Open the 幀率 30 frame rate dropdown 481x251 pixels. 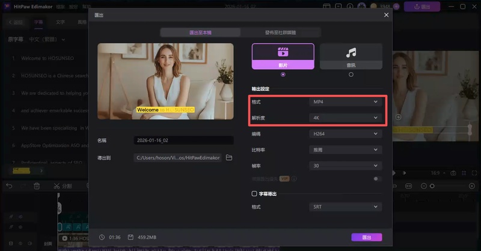pos(345,166)
